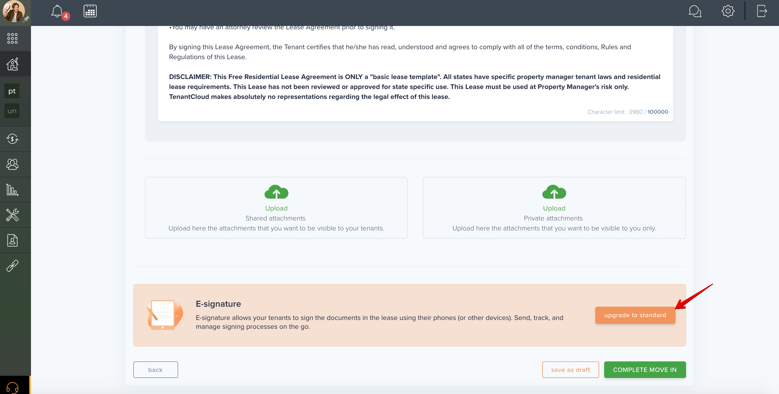Click the Shared attachments upload cloud icon
This screenshot has height=394, width=779.
pyautogui.click(x=276, y=192)
